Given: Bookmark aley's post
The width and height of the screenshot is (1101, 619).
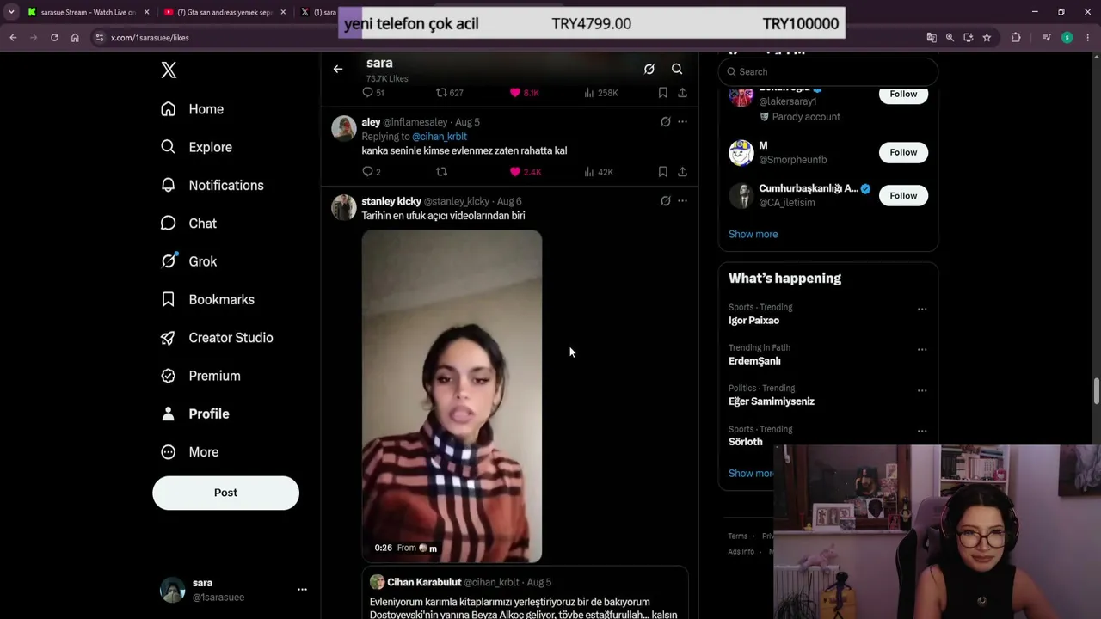Looking at the screenshot, I should (662, 172).
